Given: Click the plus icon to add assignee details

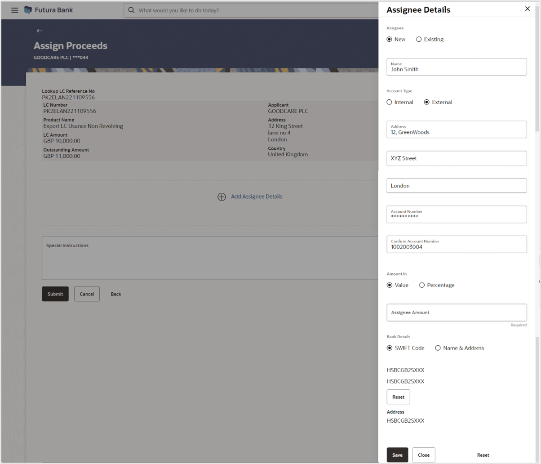Looking at the screenshot, I should 221,196.
